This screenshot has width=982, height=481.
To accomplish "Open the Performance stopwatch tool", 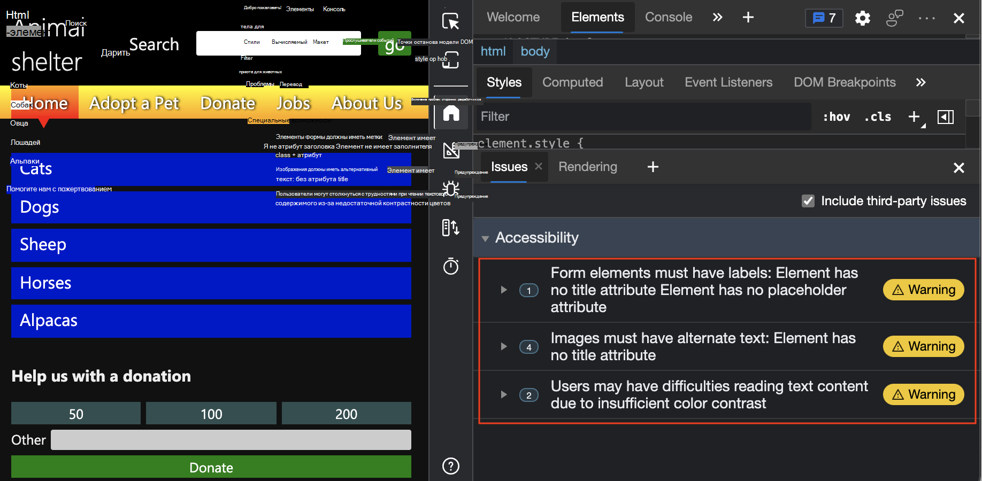I will click(x=450, y=266).
